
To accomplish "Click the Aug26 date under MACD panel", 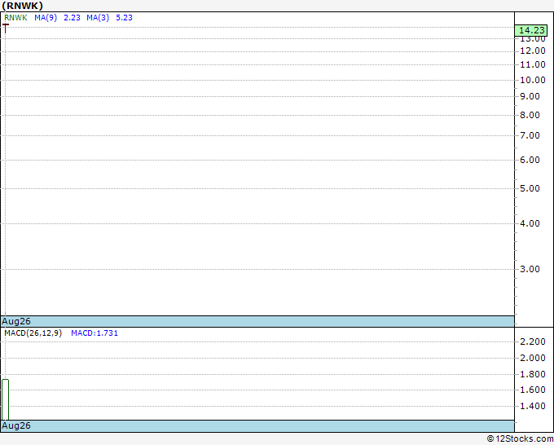I will (x=16, y=425).
